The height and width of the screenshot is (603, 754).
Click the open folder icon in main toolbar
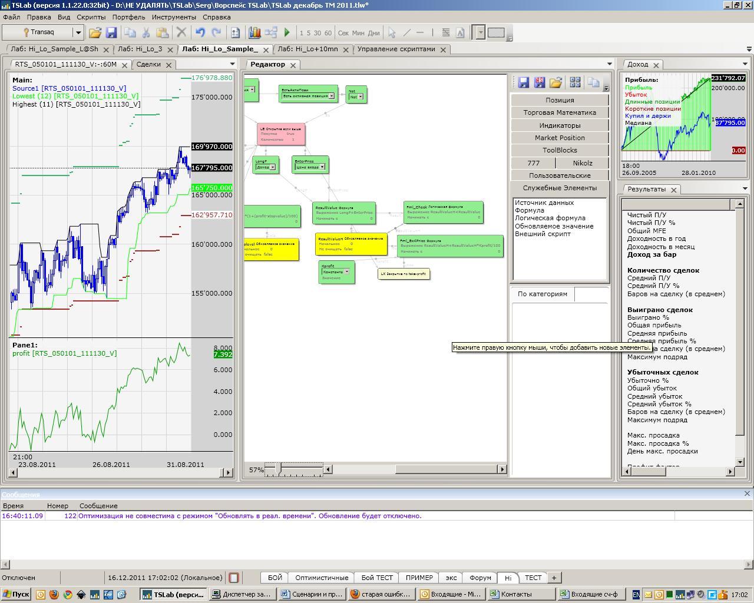(95, 33)
